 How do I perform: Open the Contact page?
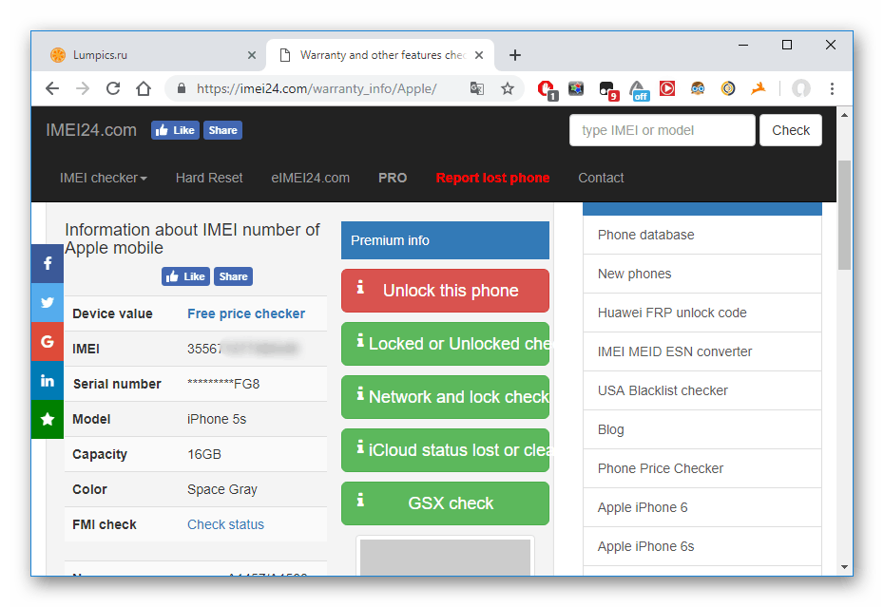601,178
